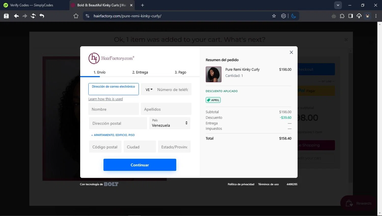Toggle the dark mode moon icon
This screenshot has height=216, width=382.
(x=294, y=16)
